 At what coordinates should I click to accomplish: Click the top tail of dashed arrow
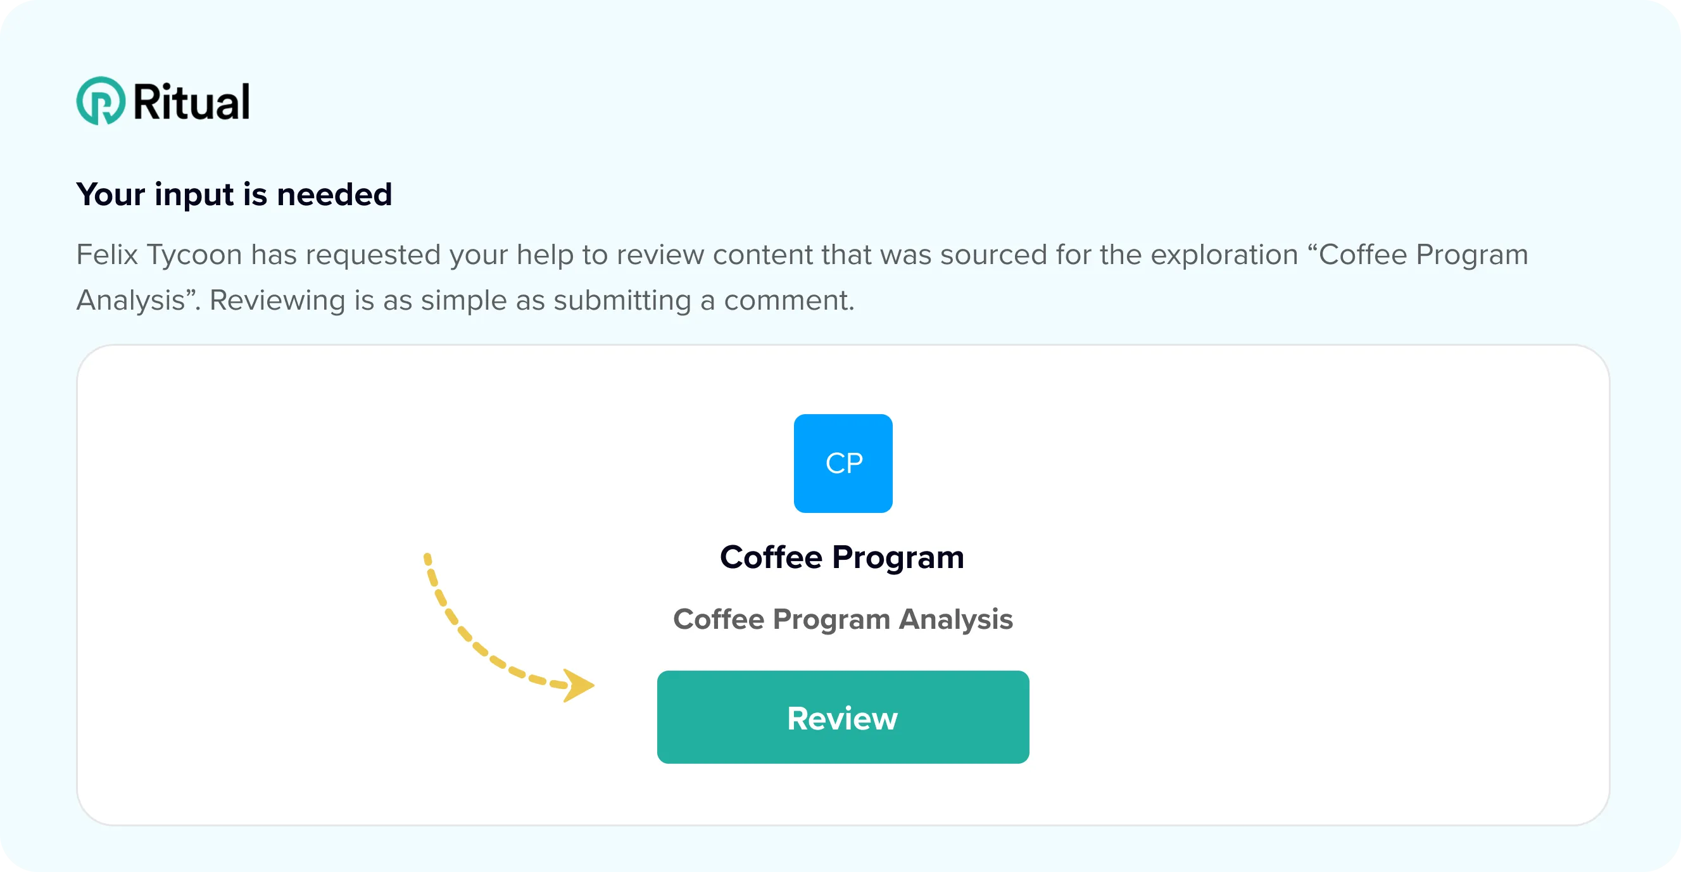click(x=428, y=560)
